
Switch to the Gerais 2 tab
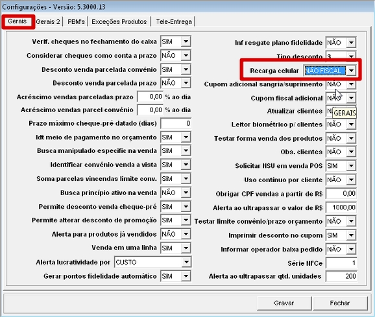(x=48, y=22)
